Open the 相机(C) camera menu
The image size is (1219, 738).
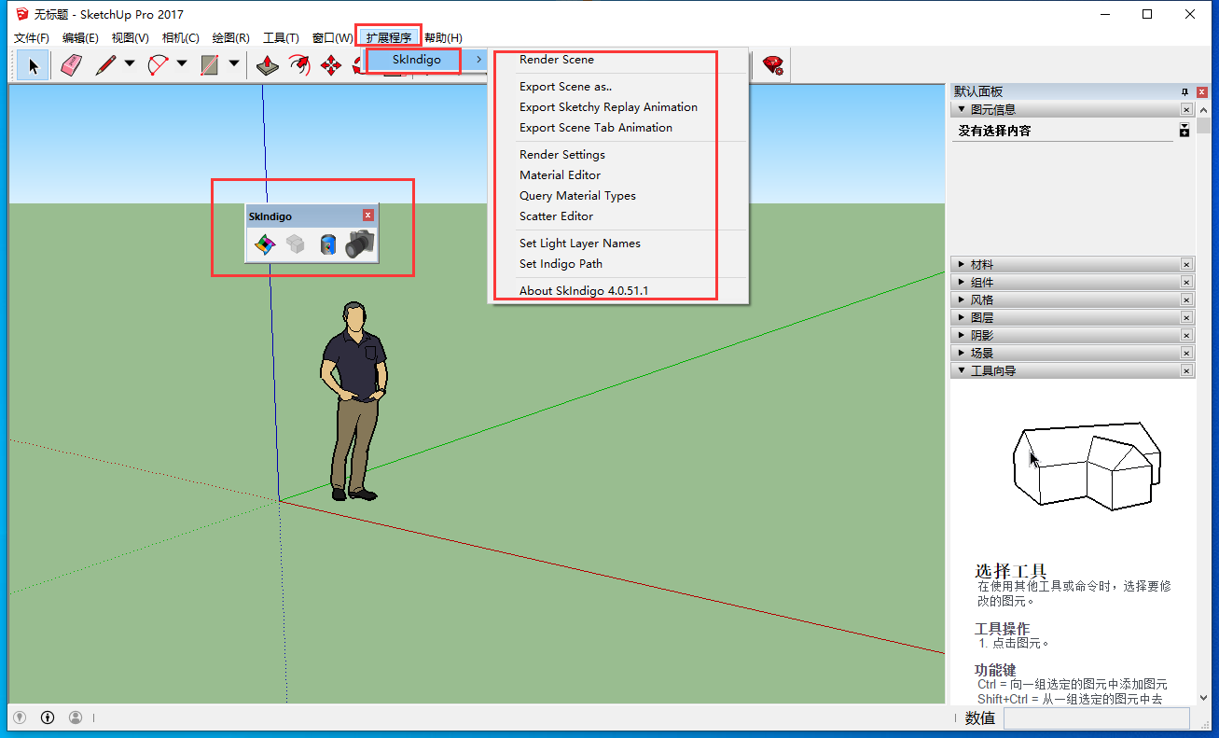pyautogui.click(x=180, y=38)
